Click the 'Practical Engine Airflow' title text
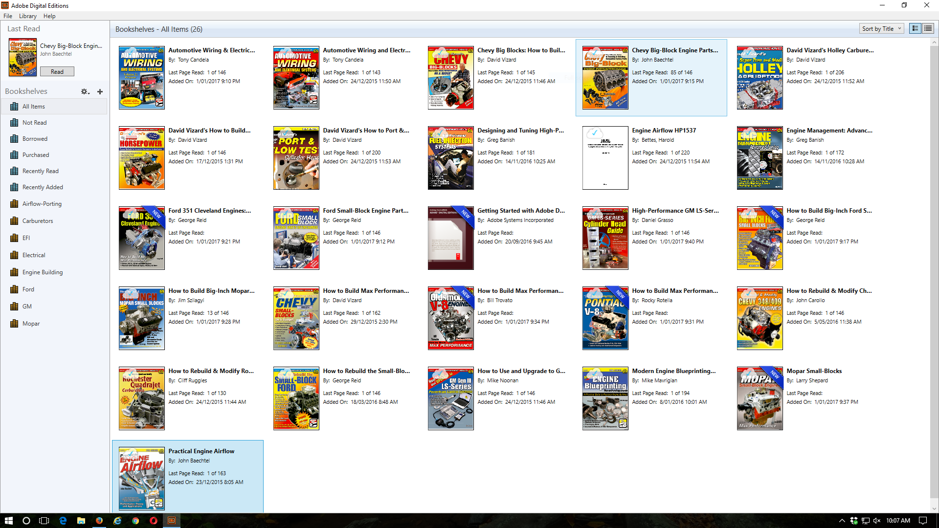 (x=201, y=451)
